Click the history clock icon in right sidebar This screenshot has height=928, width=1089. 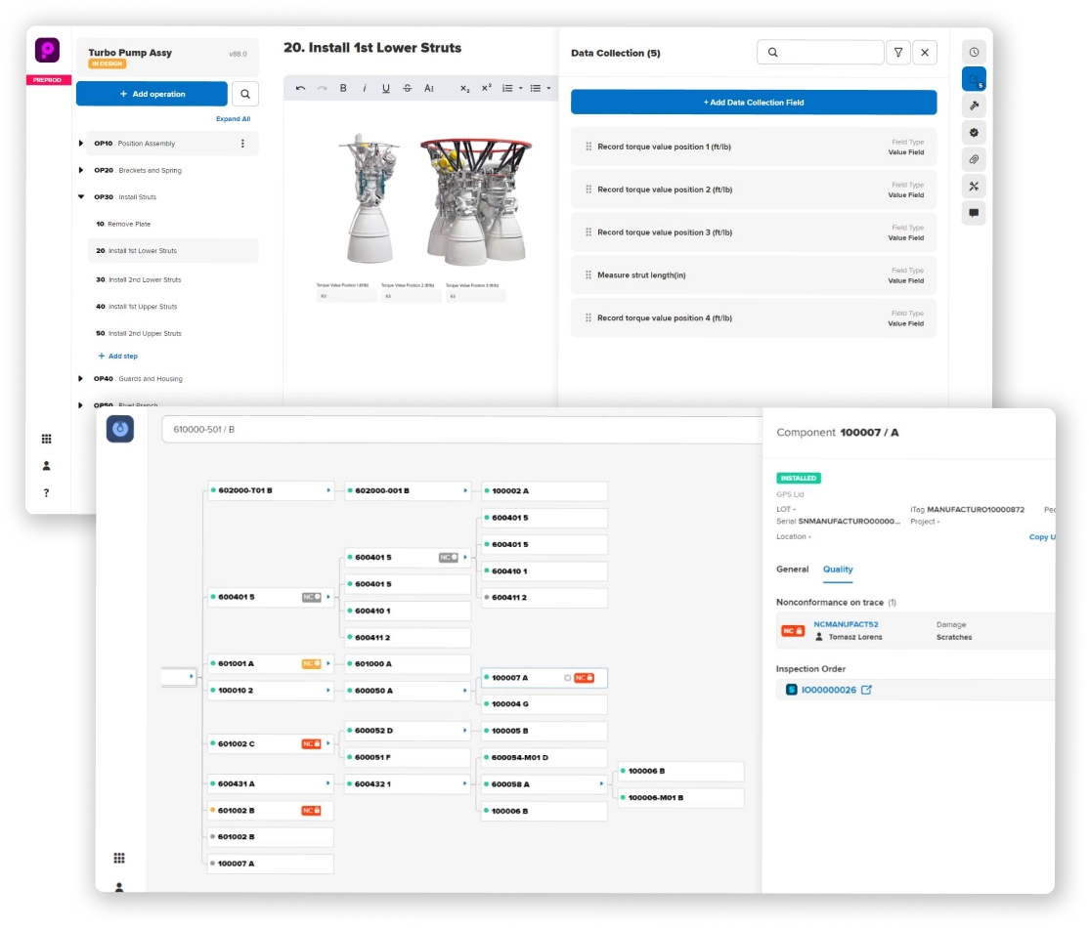974,52
